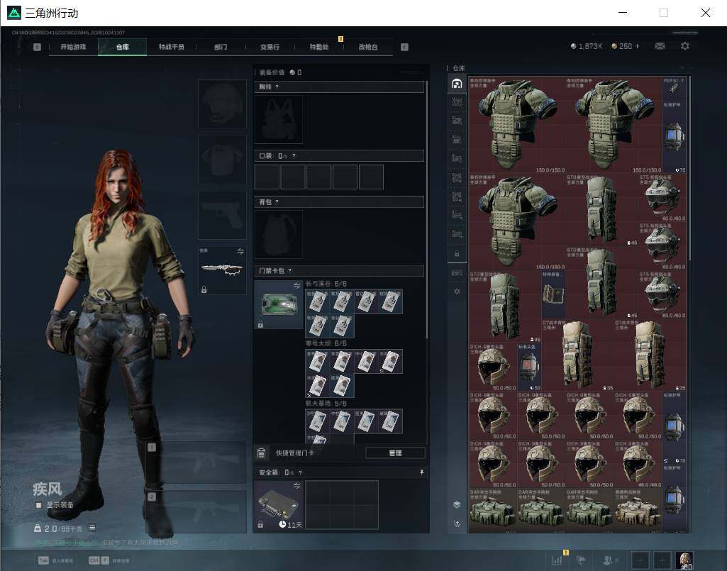Open the flag icon in bottom bar
The image size is (727, 571).
(x=581, y=560)
